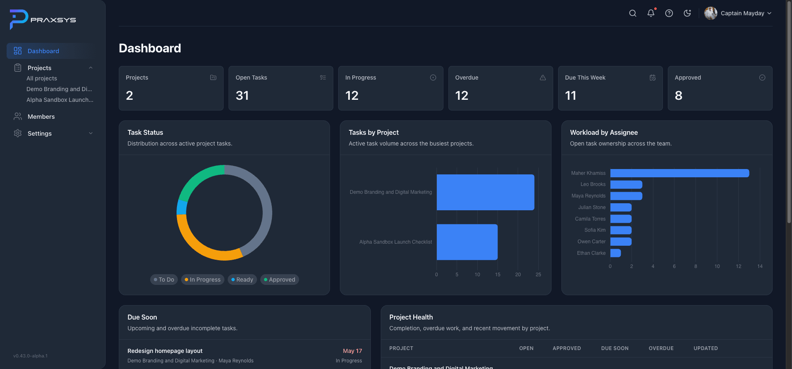Image resolution: width=792 pixels, height=369 pixels.
Task: Click APPROVED column header
Action: click(x=567, y=348)
